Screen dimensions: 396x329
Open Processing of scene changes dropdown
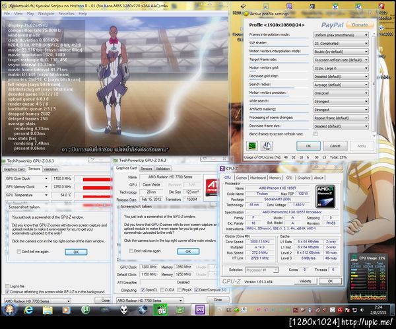tap(341, 118)
